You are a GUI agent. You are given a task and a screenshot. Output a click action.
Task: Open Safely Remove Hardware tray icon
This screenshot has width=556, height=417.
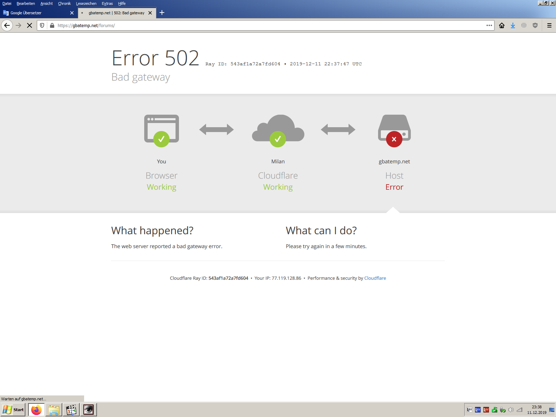tap(503, 410)
